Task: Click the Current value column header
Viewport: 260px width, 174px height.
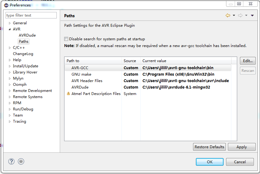Action: pos(154,61)
